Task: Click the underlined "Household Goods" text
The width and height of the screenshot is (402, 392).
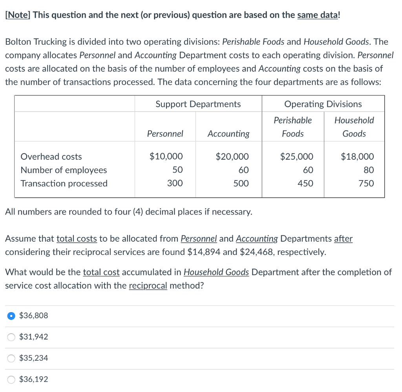Action: pyautogui.click(x=216, y=272)
